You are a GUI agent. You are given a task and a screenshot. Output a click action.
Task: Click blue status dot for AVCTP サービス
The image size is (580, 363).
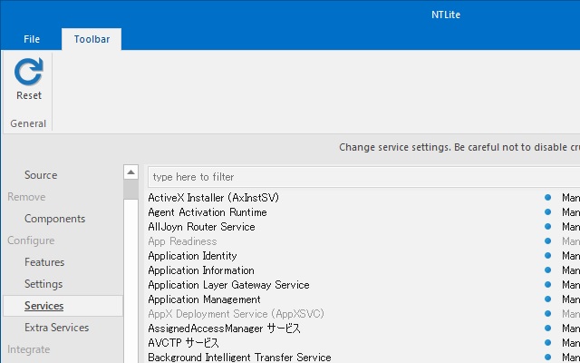[547, 342]
